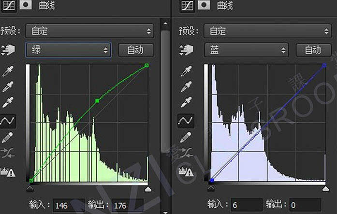
Task: Pick the gray point eyedropper in the green panel
Action: (x=8, y=86)
